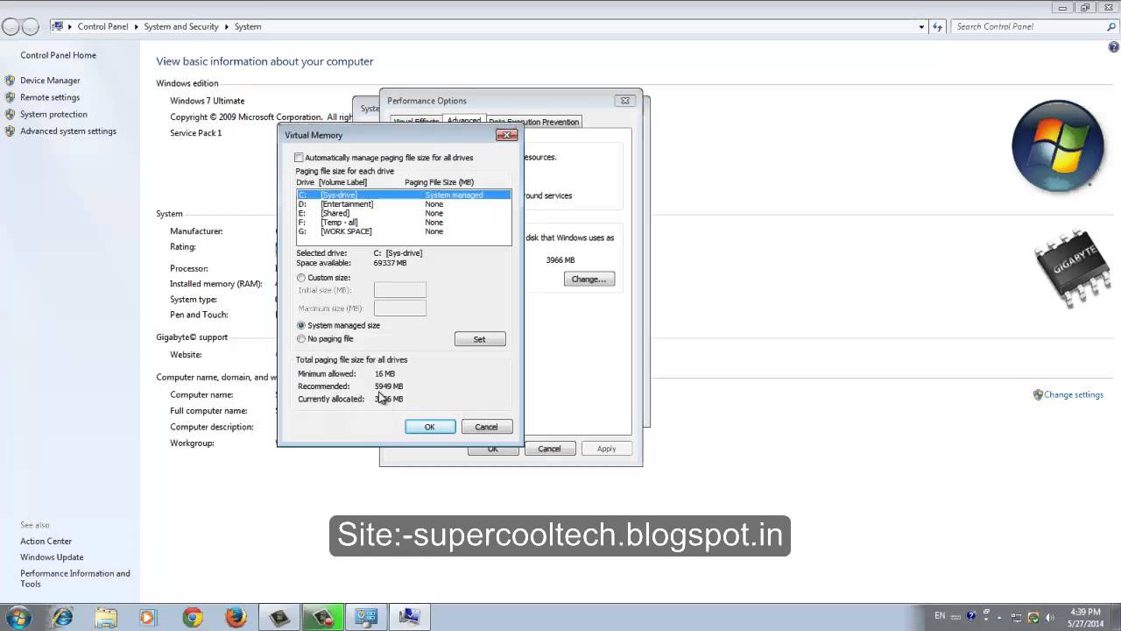Click the Set button
Screen dimensions: 1121x631
pos(479,339)
